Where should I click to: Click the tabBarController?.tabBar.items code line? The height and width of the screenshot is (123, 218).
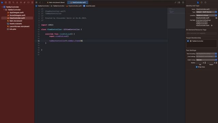pos(66,41)
